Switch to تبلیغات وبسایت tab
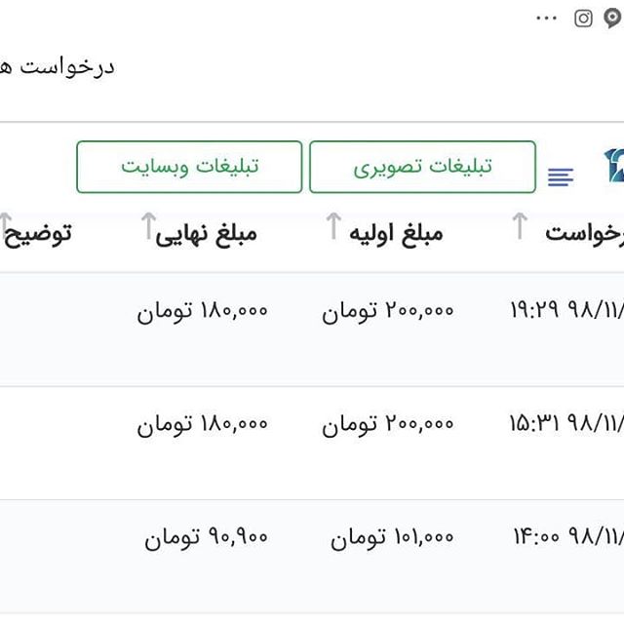Viewport: 624px width, 624px height. point(189,167)
